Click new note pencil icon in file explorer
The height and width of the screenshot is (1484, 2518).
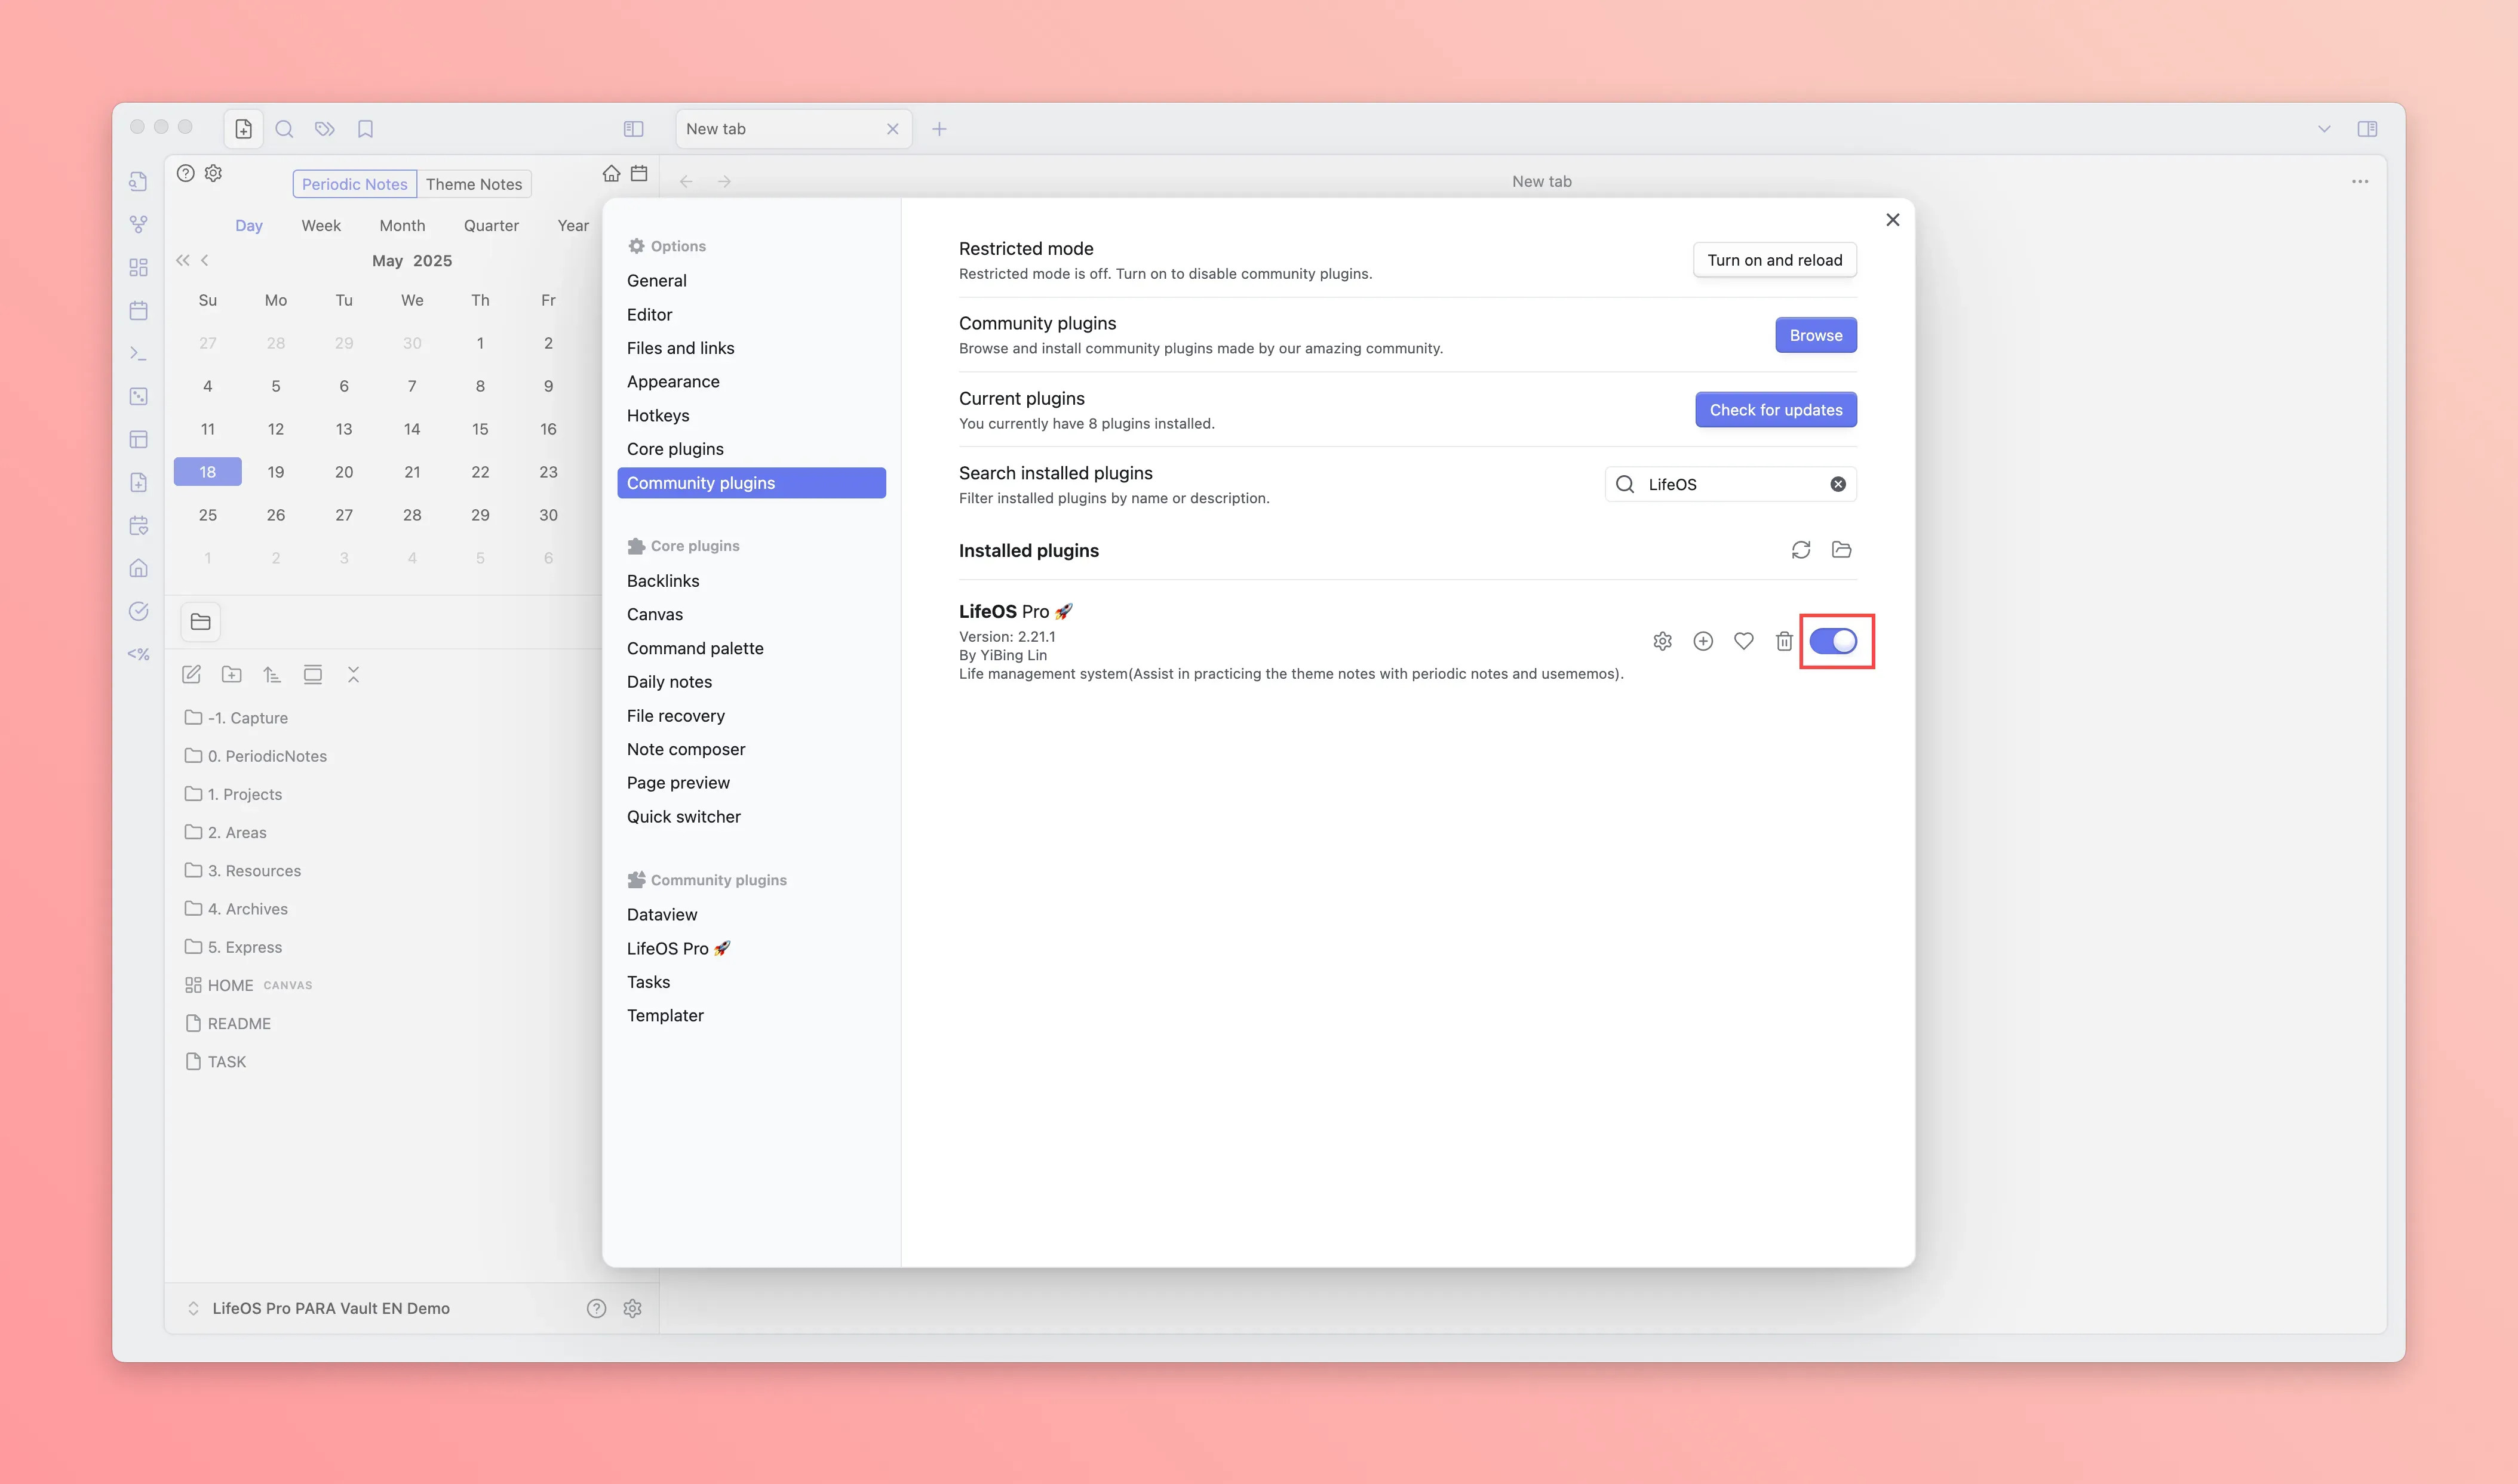point(191,675)
